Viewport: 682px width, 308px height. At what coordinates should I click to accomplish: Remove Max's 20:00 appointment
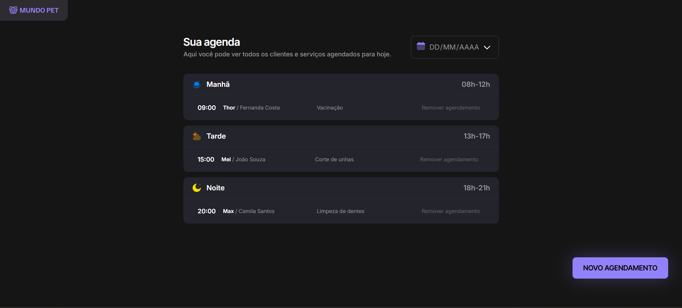[x=450, y=211]
